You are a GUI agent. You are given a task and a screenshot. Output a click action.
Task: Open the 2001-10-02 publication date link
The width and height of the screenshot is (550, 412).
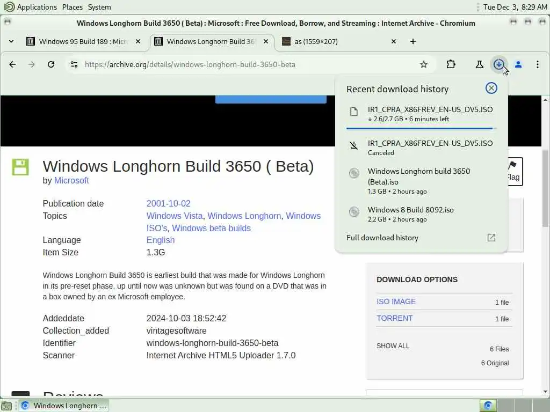point(168,203)
